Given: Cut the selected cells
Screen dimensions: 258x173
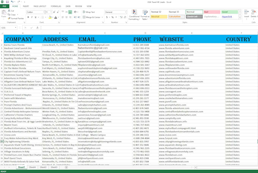Looking at the screenshot, I should (11, 11).
